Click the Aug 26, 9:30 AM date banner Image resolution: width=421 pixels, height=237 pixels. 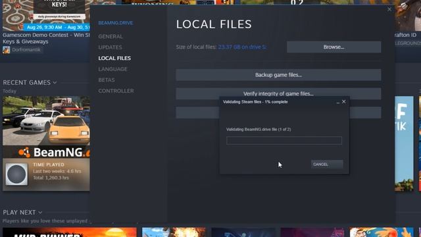[x=57, y=27]
